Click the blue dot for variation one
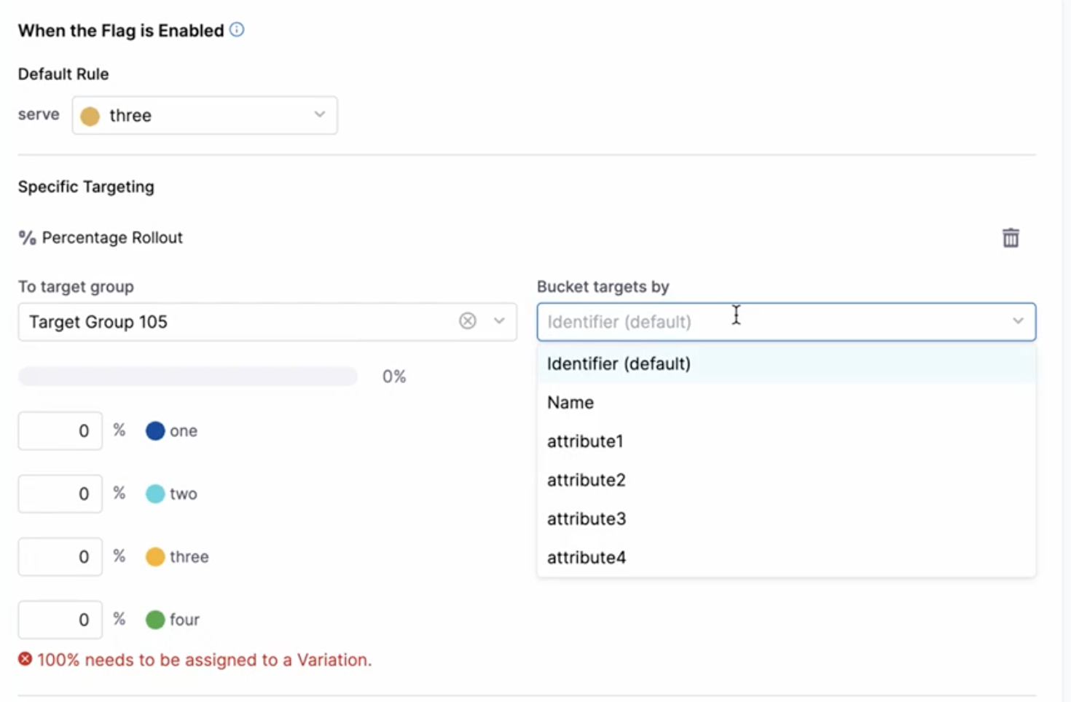 pyautogui.click(x=154, y=430)
